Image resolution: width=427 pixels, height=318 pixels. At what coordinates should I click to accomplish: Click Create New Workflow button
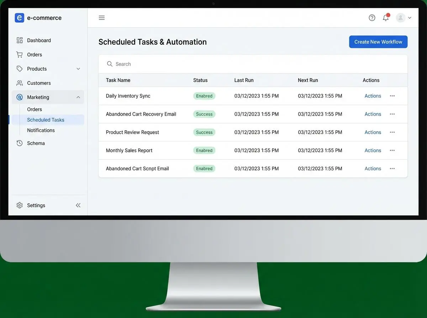378,42
